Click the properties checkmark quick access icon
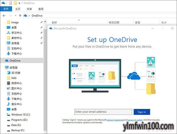The image size is (177, 134). click(x=10, y=3)
